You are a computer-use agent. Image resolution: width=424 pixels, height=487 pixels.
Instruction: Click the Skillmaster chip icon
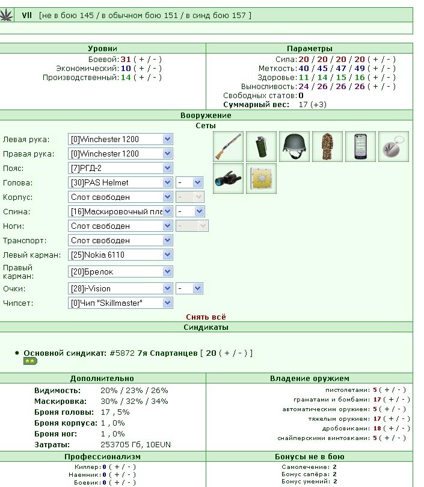pos(261,179)
